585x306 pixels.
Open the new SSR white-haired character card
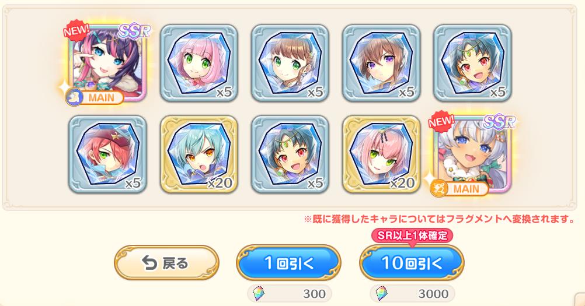[x=472, y=155]
